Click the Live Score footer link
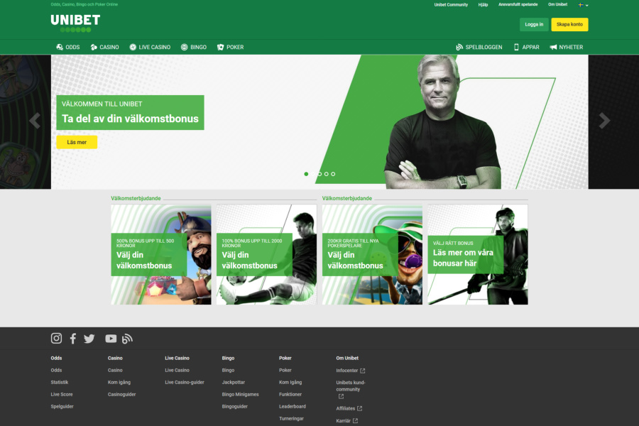 (x=62, y=395)
